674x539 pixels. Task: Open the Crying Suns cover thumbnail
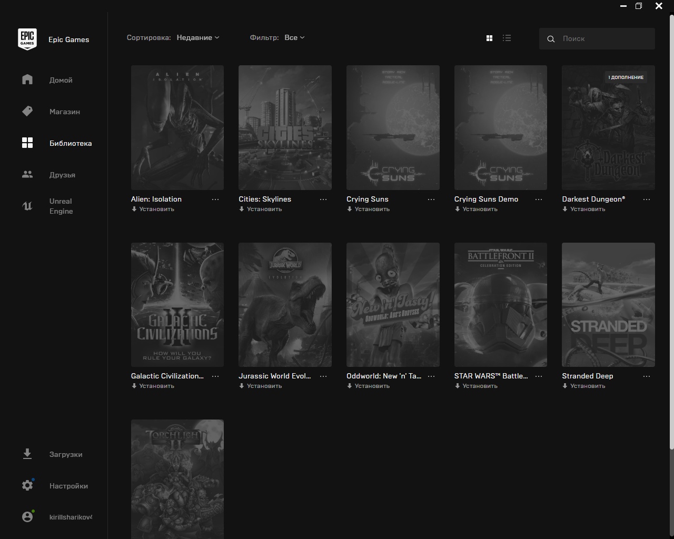tap(393, 127)
